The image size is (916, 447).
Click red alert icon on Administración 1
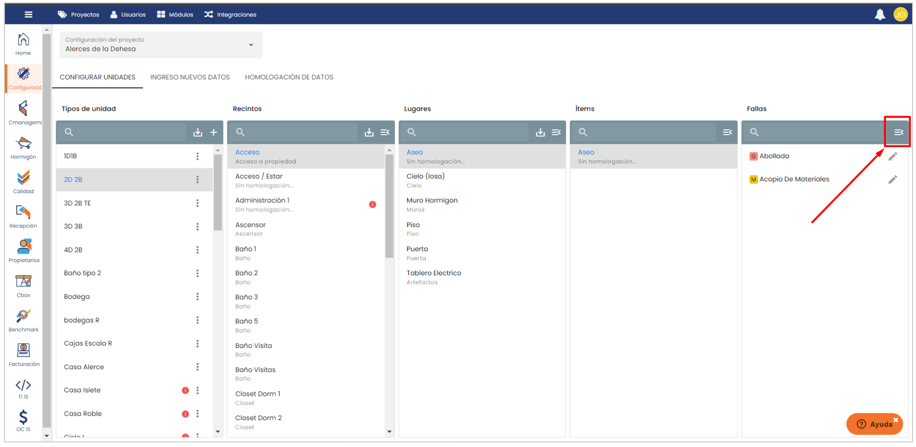(x=372, y=204)
